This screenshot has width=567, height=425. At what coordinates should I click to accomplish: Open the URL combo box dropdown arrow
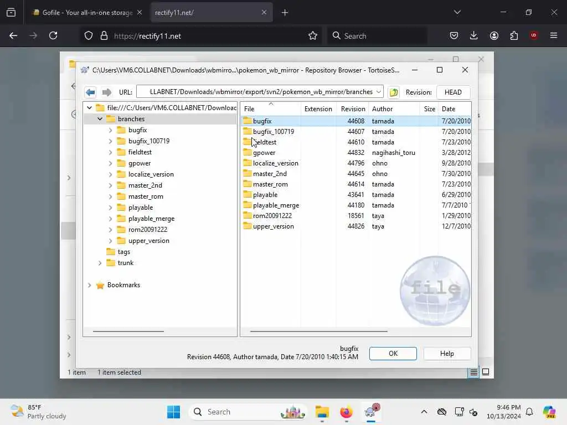point(378,92)
